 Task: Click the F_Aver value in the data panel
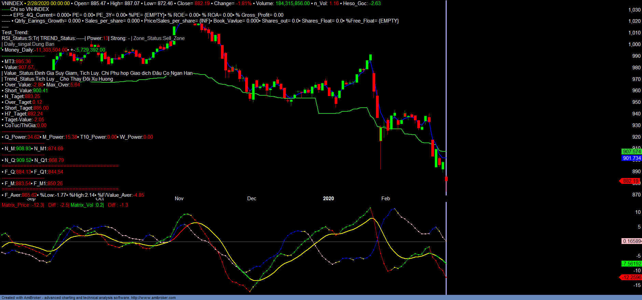coord(29,195)
